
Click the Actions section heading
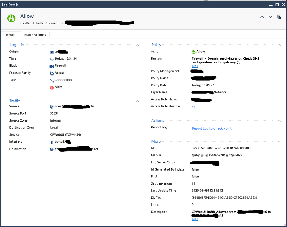coord(158,121)
